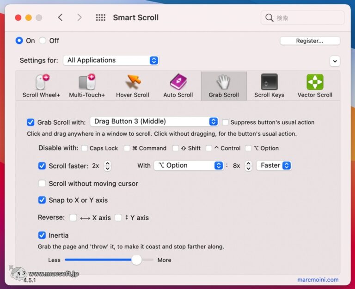355x289 pixels.
Task: Check Control disable option
Action: pyautogui.click(x=209, y=148)
